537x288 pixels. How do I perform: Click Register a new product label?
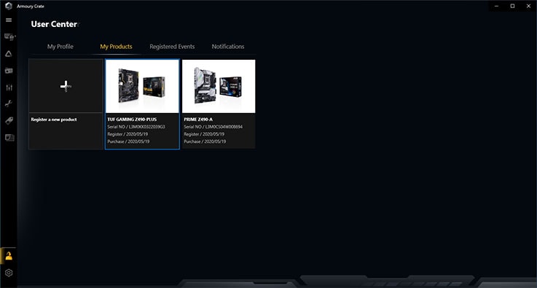pos(54,120)
